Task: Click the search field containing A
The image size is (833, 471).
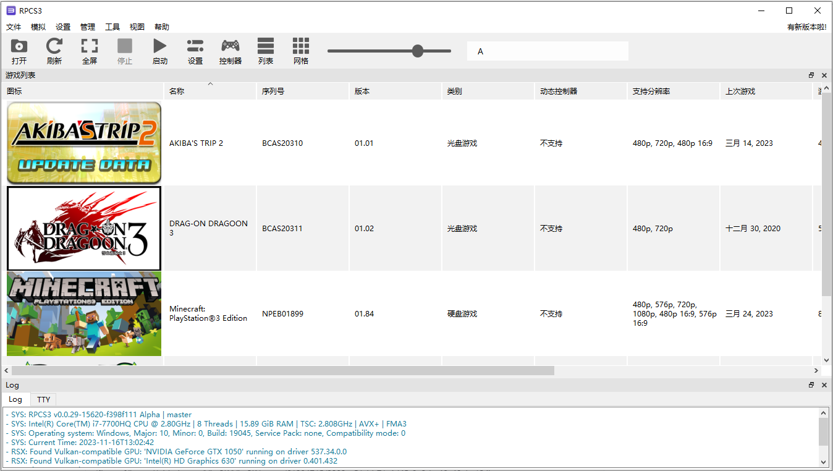Action: tap(548, 51)
